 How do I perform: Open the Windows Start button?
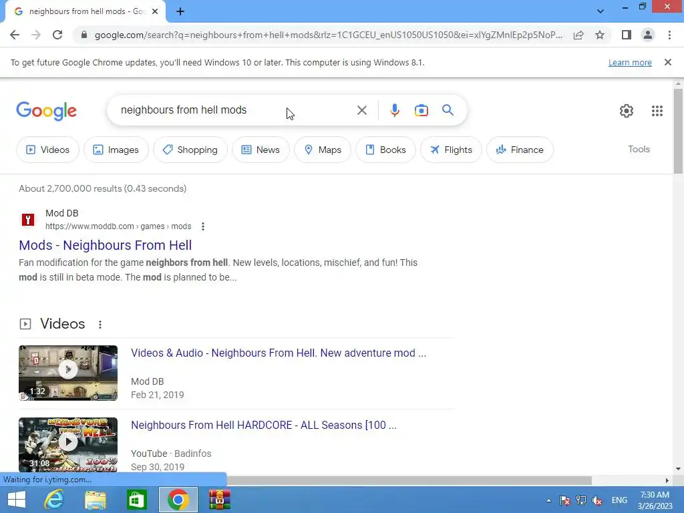click(x=17, y=500)
